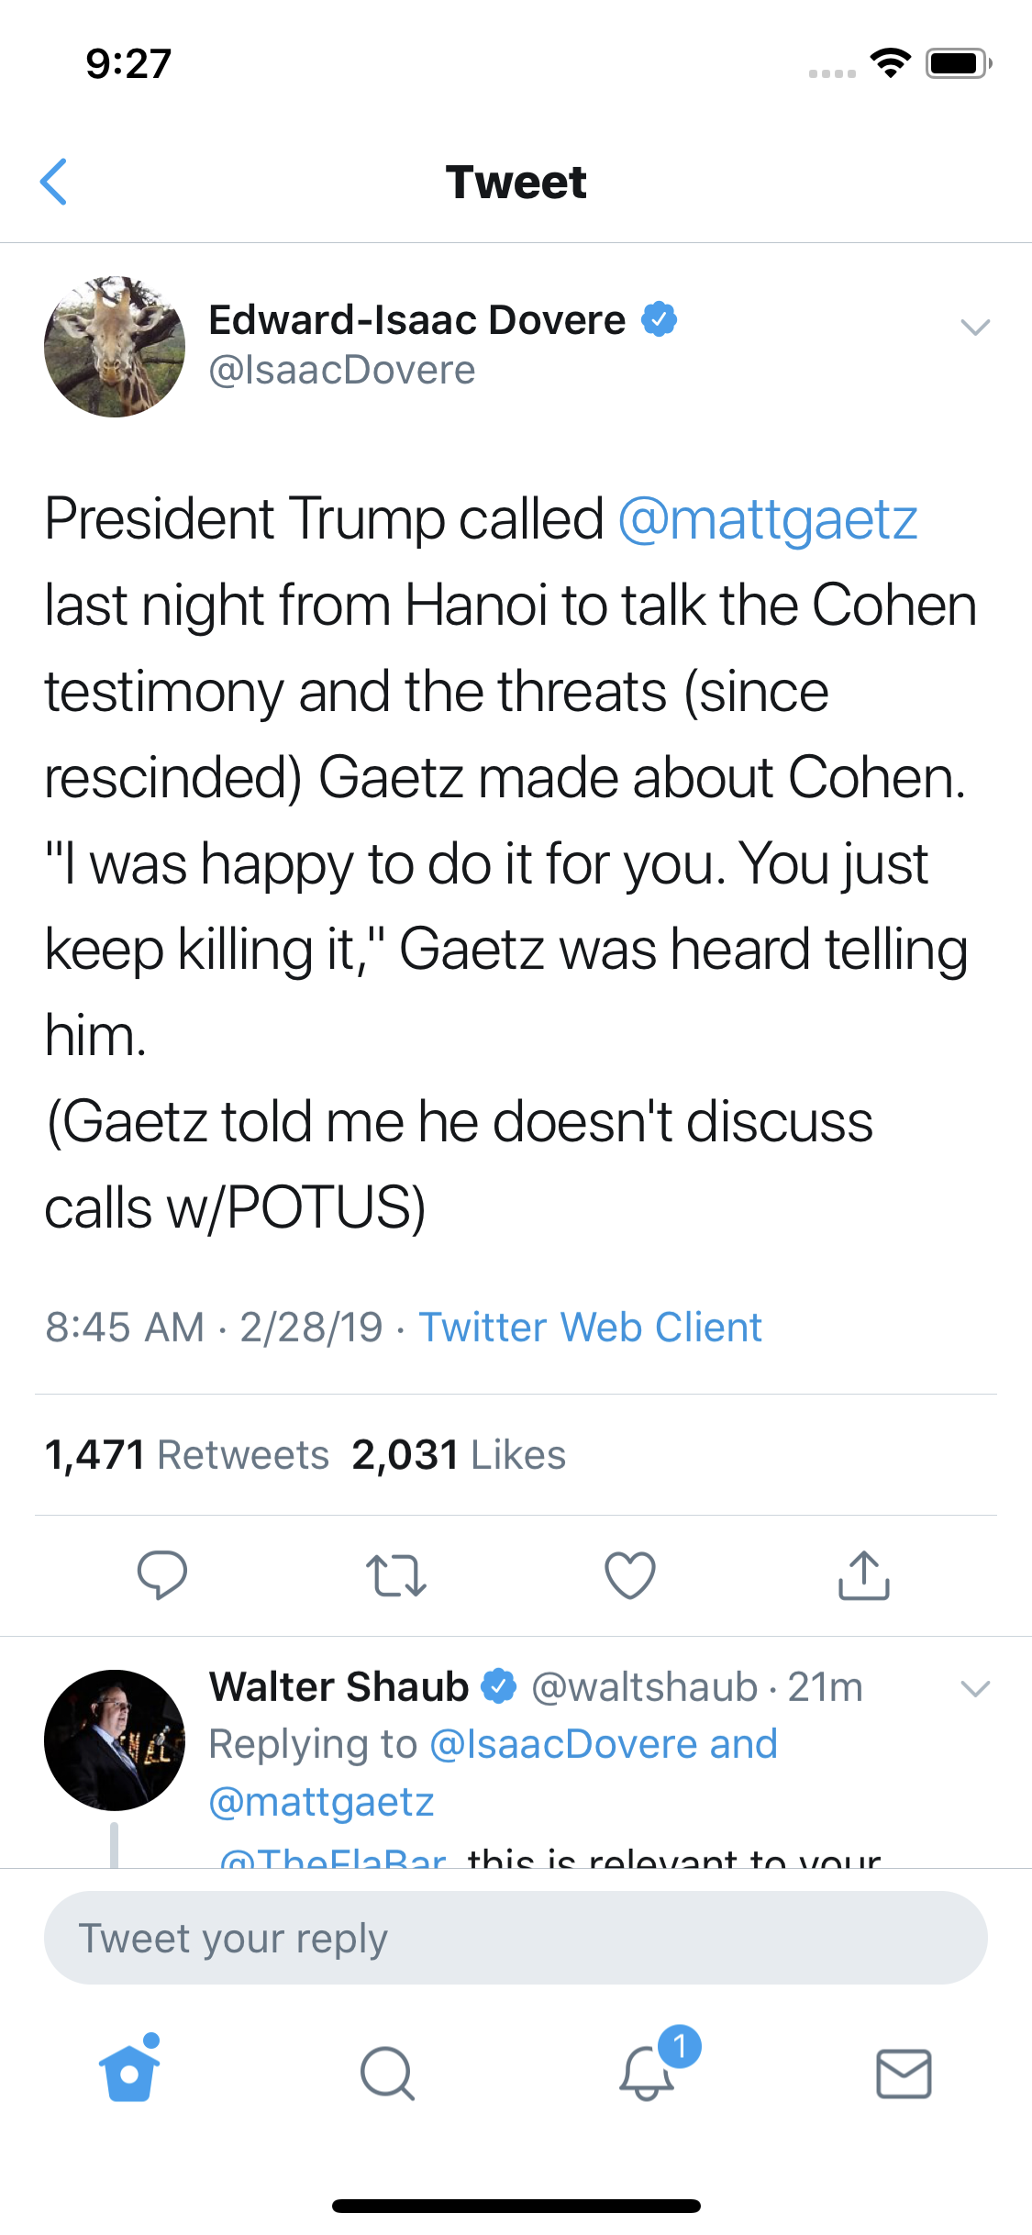Retweet the Dovere tweet
The height and width of the screenshot is (2235, 1032).
click(x=396, y=1574)
